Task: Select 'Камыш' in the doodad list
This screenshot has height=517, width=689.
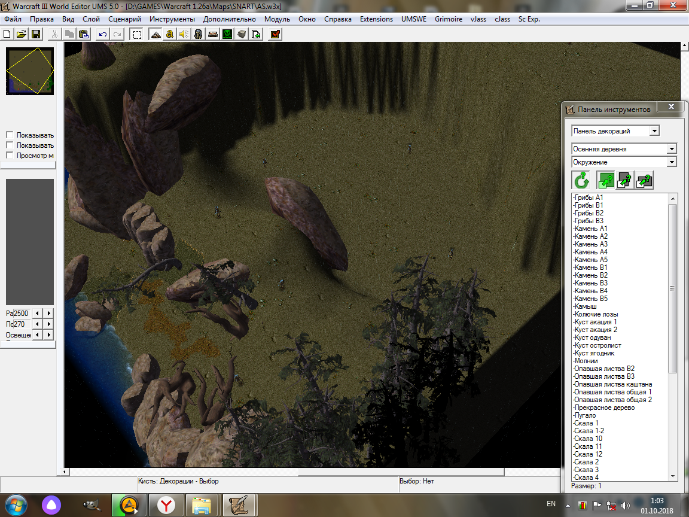Action: (x=585, y=306)
